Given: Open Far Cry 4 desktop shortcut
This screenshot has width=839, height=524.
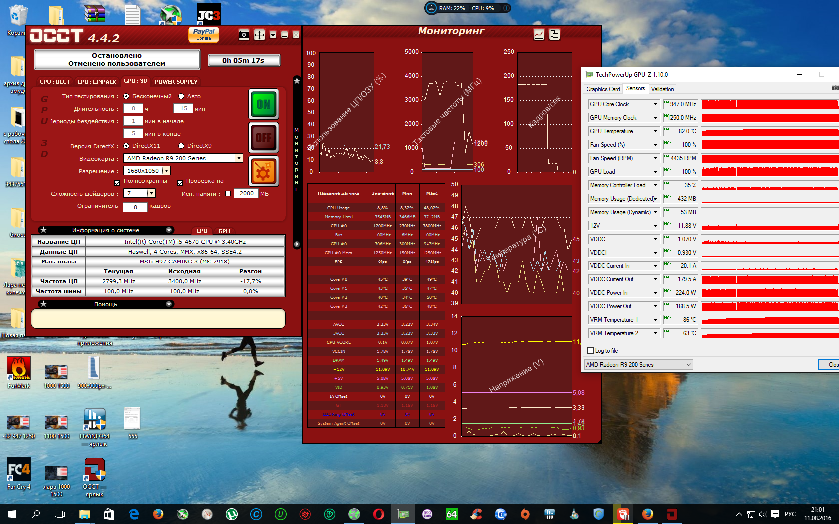Looking at the screenshot, I should [x=19, y=474].
